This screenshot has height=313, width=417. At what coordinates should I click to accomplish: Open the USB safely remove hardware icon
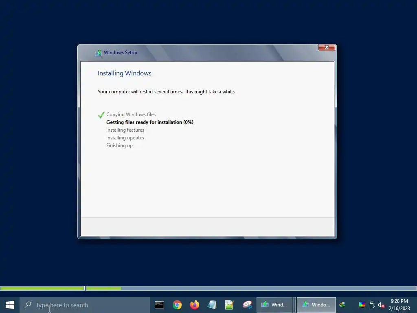click(372, 305)
